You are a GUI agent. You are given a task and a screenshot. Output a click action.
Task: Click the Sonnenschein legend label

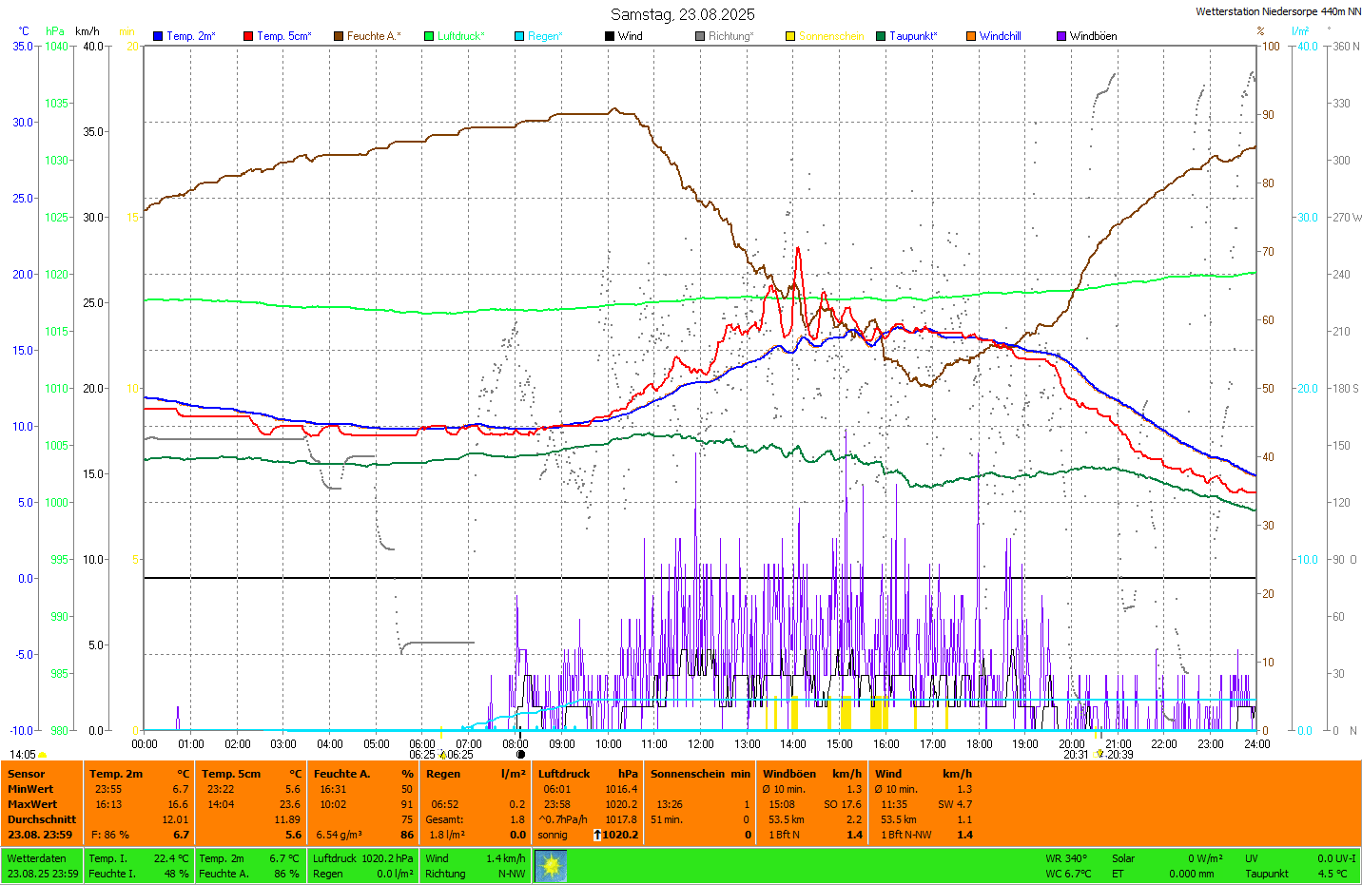tap(830, 36)
